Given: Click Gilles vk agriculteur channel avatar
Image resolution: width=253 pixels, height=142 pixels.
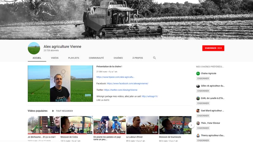Looking at the screenshot, I should pyautogui.click(x=198, y=86).
